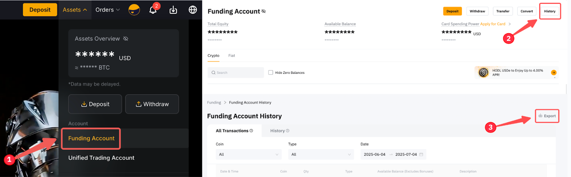This screenshot has height=177, width=571.
Task: Click the Withdraw button in assets panel
Action: 152,104
